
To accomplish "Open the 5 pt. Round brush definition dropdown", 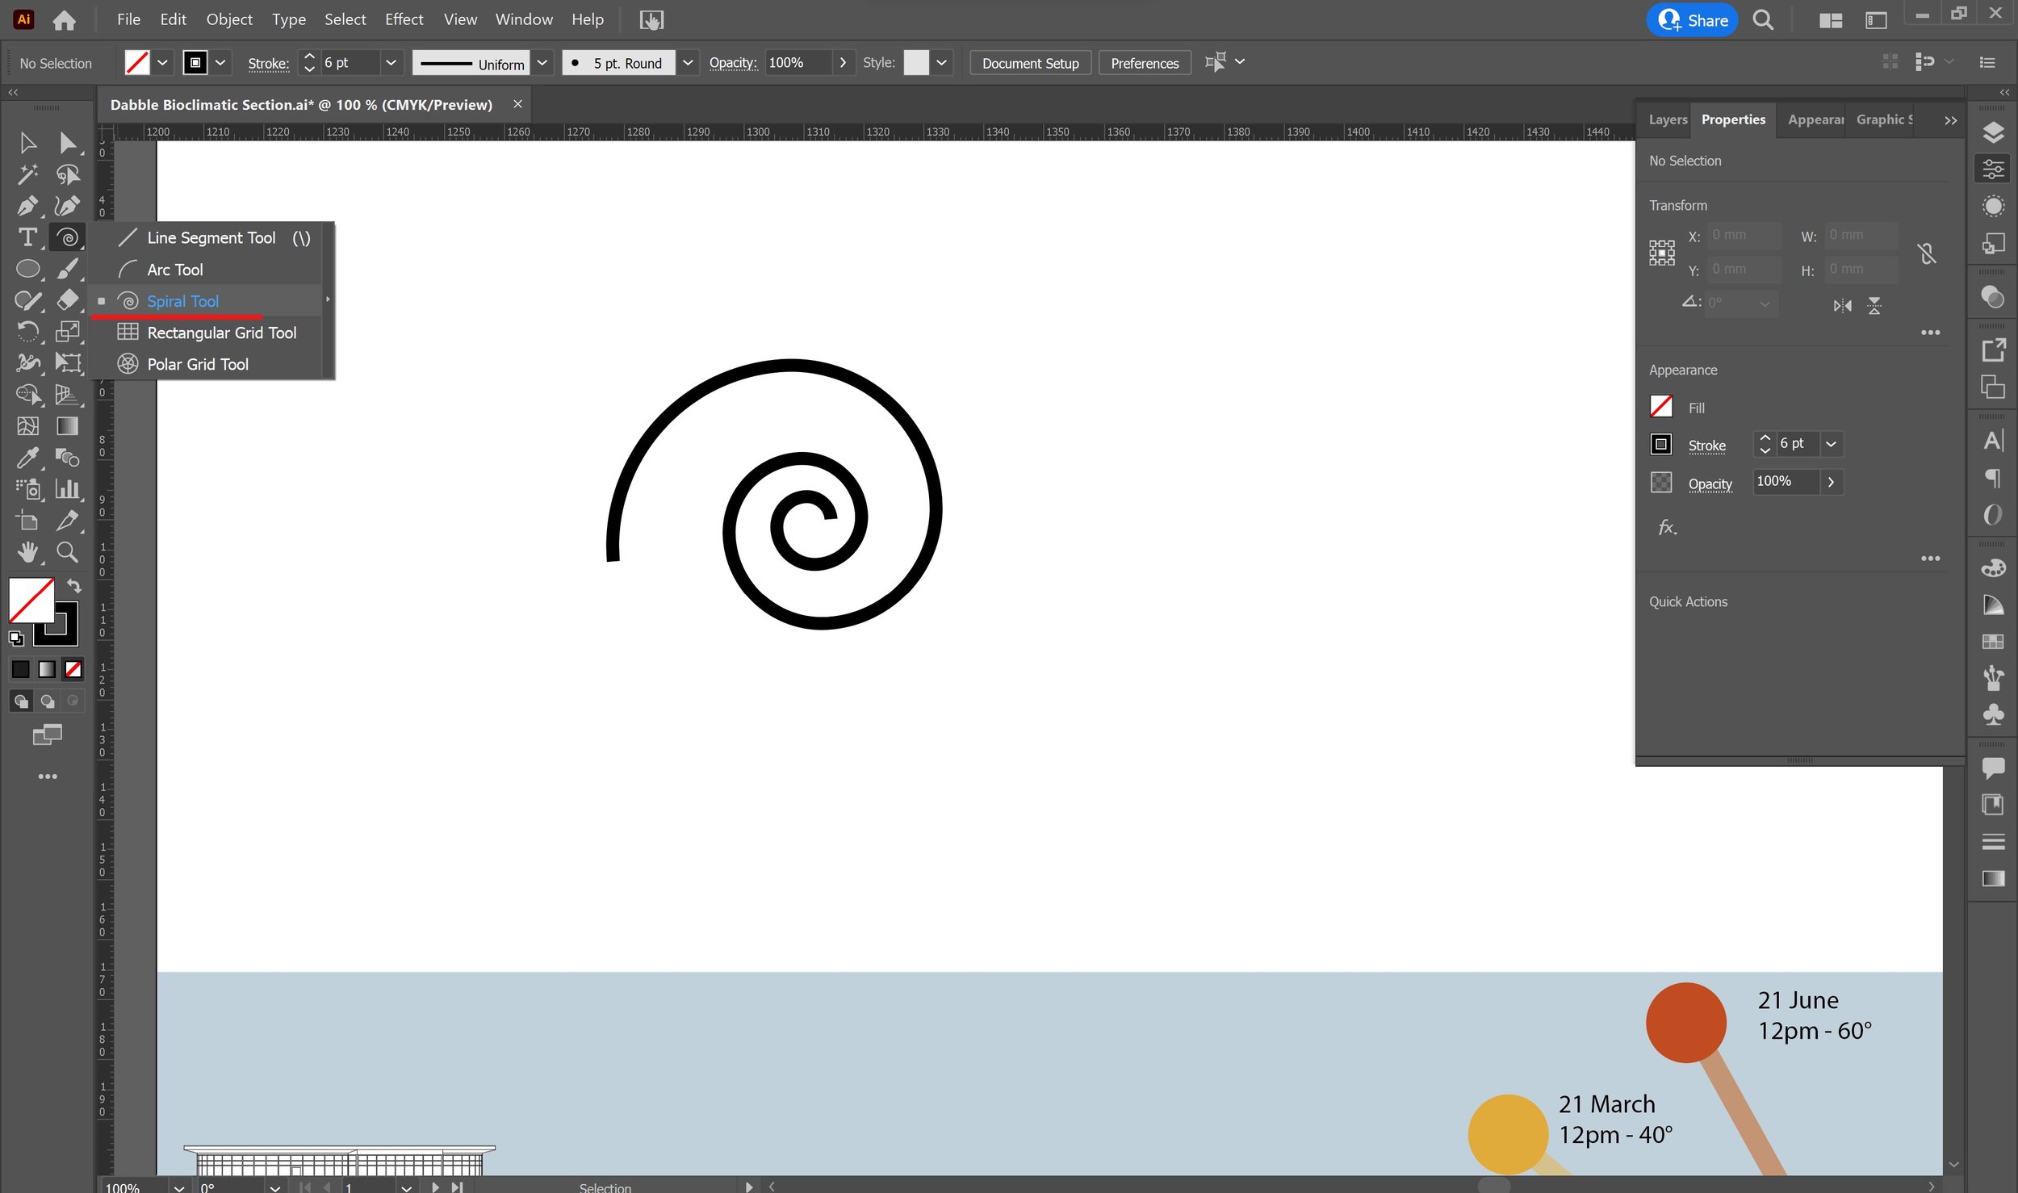I will [x=688, y=62].
